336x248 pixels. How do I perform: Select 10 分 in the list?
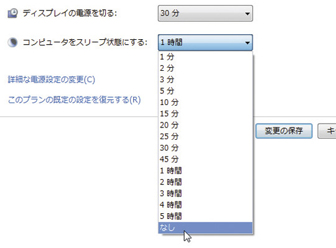point(205,103)
